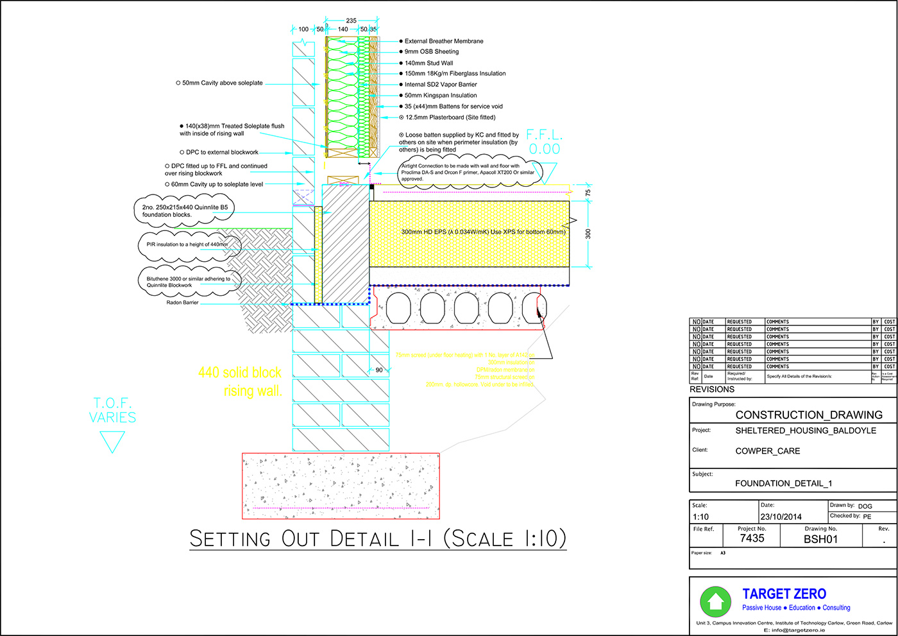Select the 'Radon Barrier' label

click(x=183, y=303)
